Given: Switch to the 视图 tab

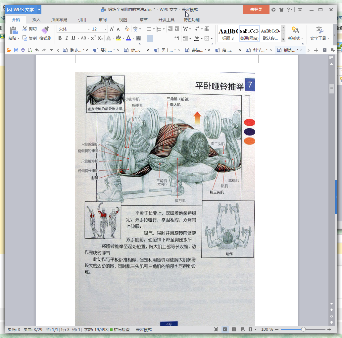Looking at the screenshot, I should (x=123, y=20).
